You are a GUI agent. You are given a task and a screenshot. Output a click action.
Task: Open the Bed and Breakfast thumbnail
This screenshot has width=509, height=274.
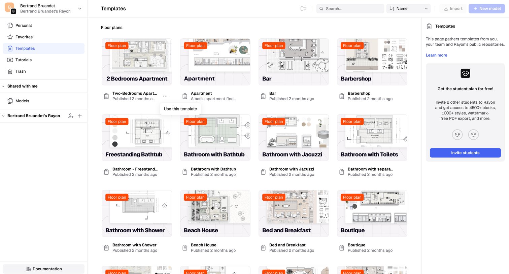(x=294, y=213)
